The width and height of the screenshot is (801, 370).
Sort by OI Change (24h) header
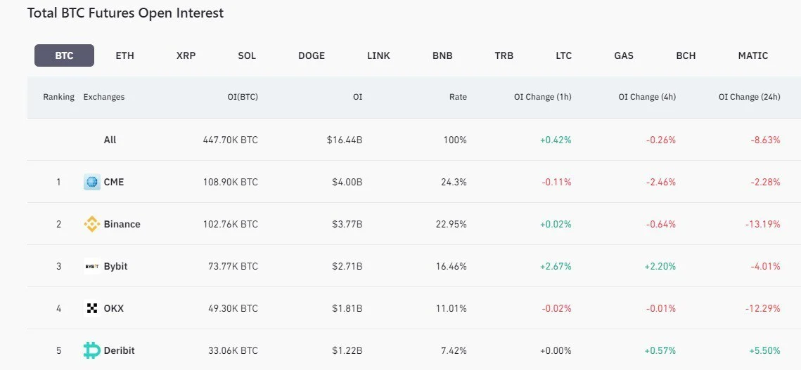click(749, 97)
